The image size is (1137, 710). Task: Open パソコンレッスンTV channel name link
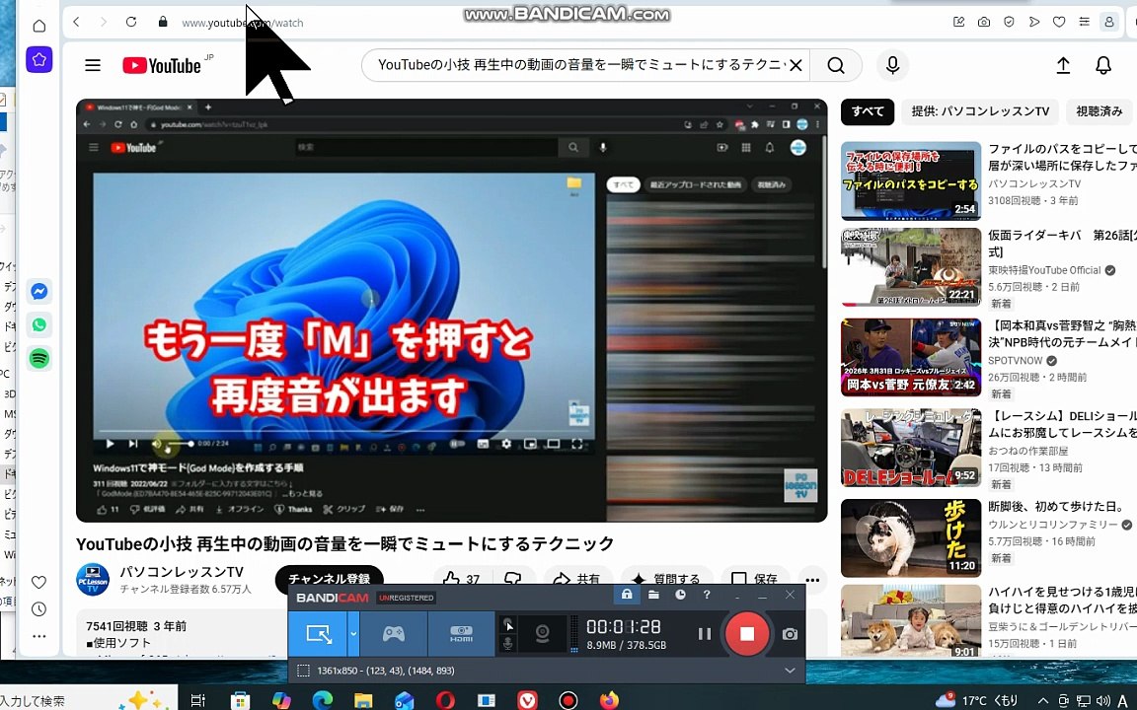(x=182, y=572)
